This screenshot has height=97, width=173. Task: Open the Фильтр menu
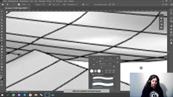point(49,1)
